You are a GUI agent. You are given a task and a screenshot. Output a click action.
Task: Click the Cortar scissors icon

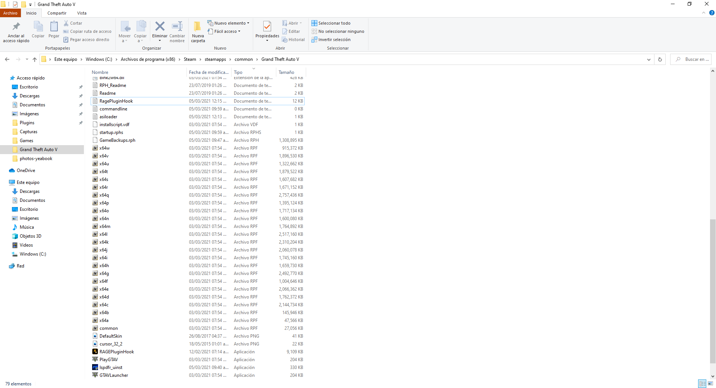tap(66, 23)
